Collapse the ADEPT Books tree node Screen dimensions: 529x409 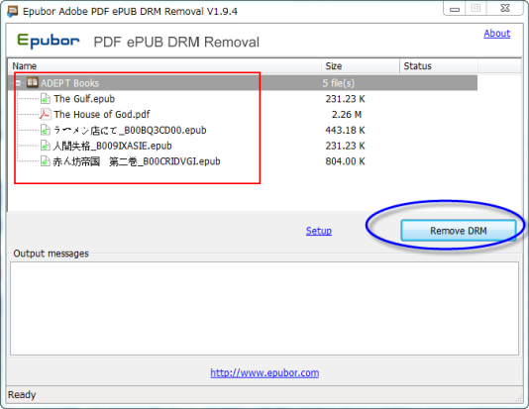point(19,83)
